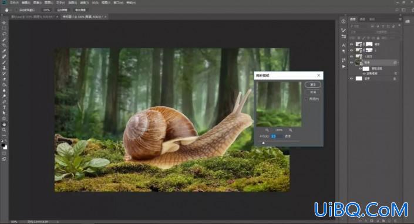Select the Crop tool

[x=4, y=45]
